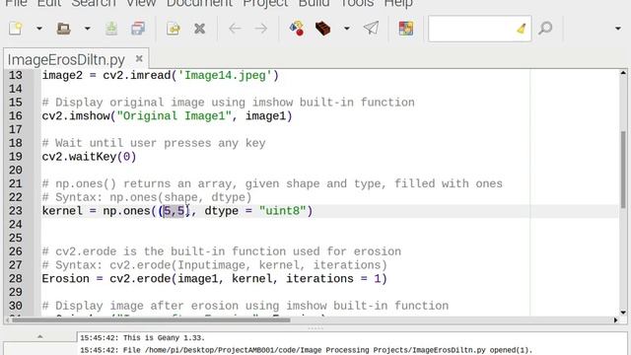
Task: Open the build options dropdown arrow
Action: coord(346,29)
